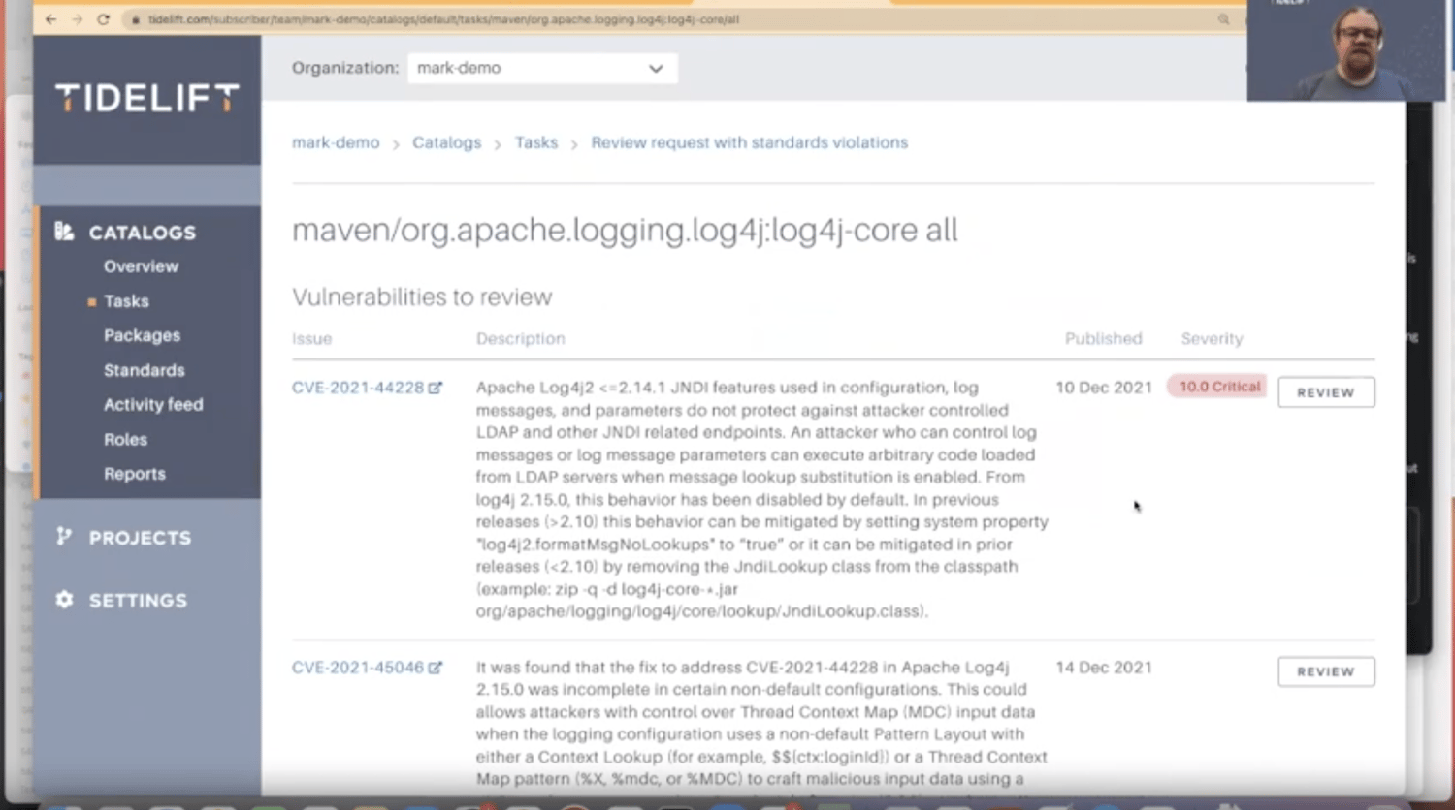
Task: Click the Vulnerabilities to review heading
Action: [422, 297]
